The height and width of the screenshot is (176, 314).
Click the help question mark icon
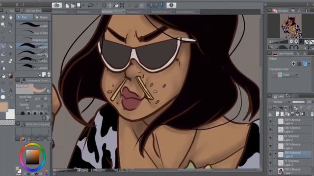pos(171,5)
